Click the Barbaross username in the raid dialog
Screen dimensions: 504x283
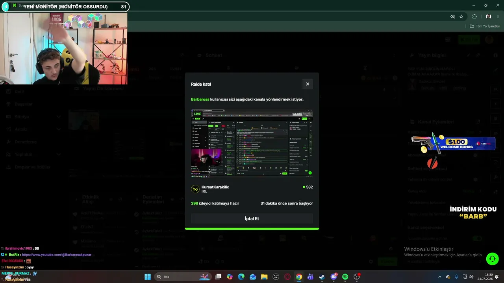click(x=200, y=99)
